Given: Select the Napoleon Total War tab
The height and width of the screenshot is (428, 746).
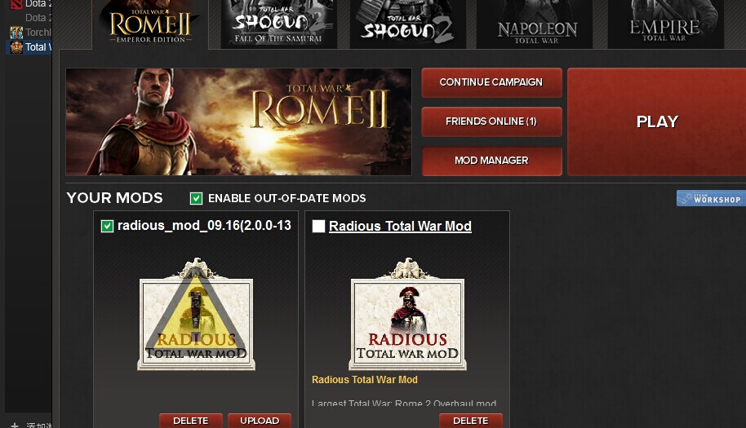Looking at the screenshot, I should click(535, 24).
